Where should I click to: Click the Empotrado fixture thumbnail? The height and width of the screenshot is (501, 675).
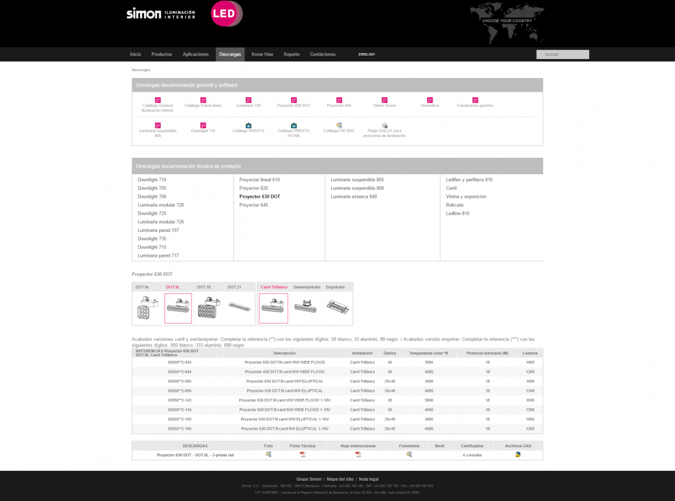point(337,308)
